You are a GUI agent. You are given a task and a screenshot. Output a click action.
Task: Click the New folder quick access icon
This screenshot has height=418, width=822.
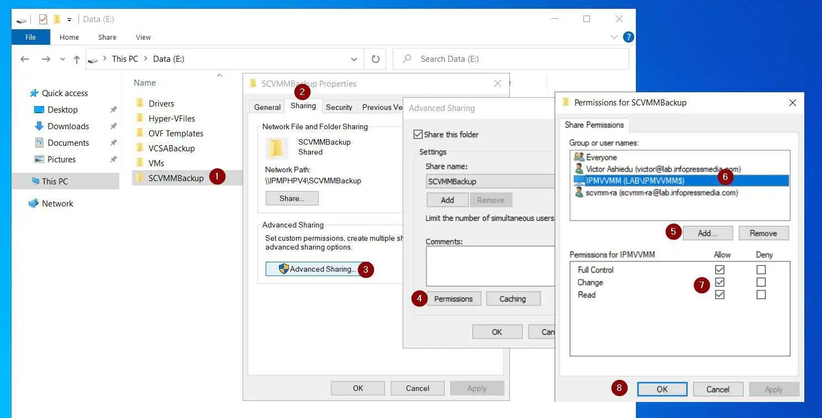(57, 19)
